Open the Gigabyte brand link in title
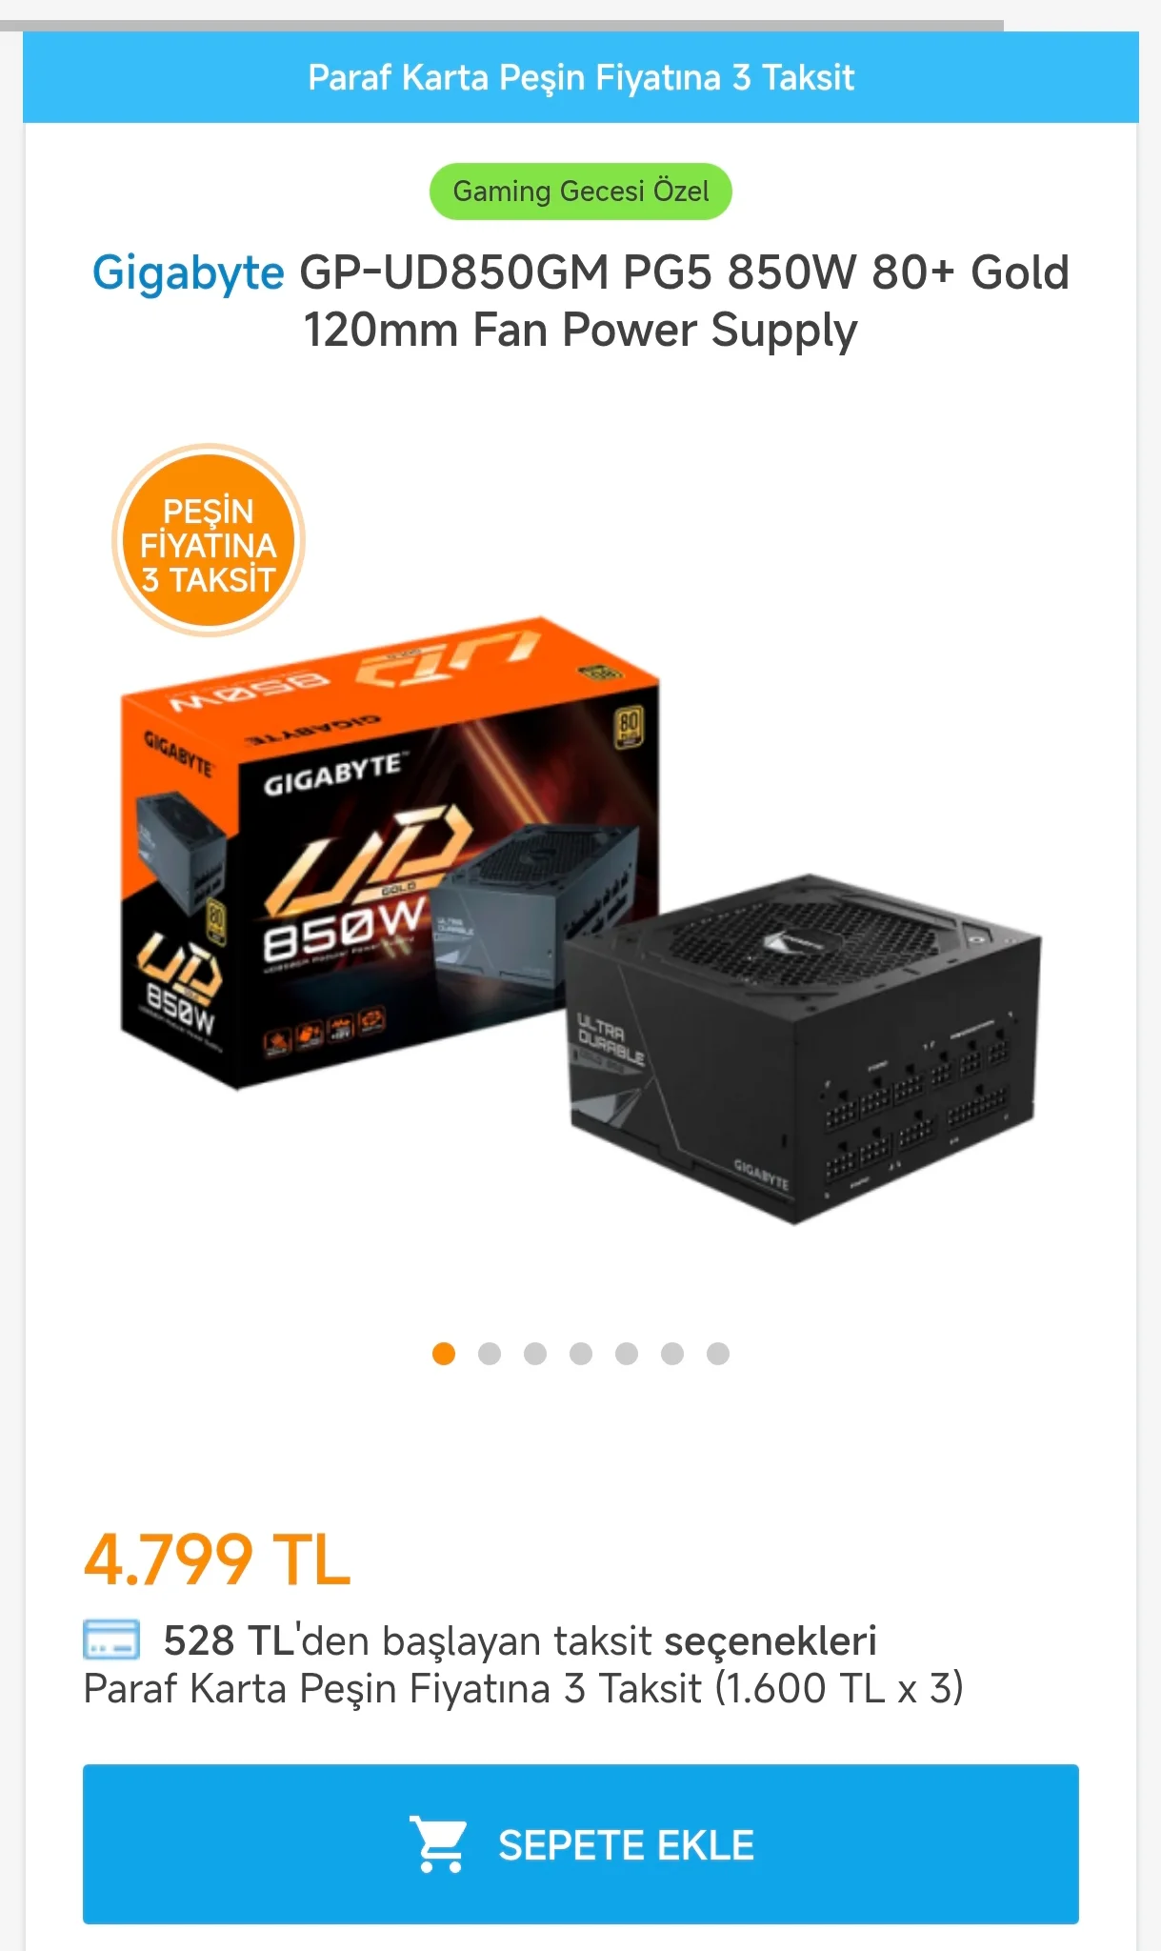1161x1951 pixels. (188, 273)
